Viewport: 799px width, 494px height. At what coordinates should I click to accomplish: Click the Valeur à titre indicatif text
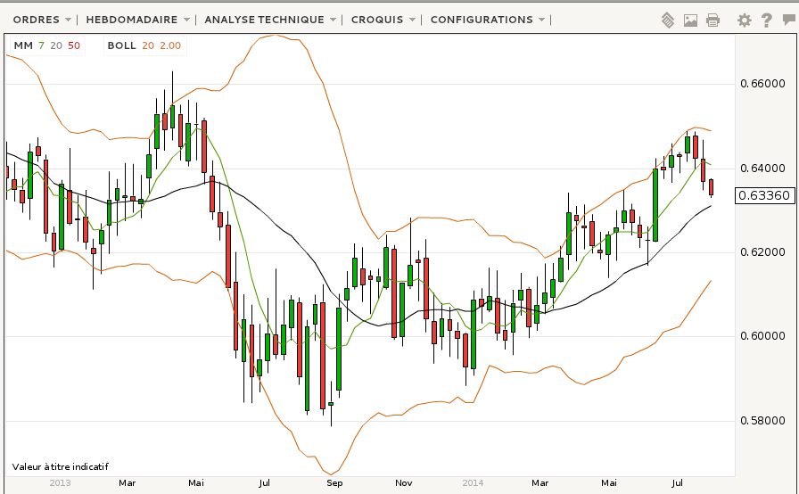tap(60, 467)
